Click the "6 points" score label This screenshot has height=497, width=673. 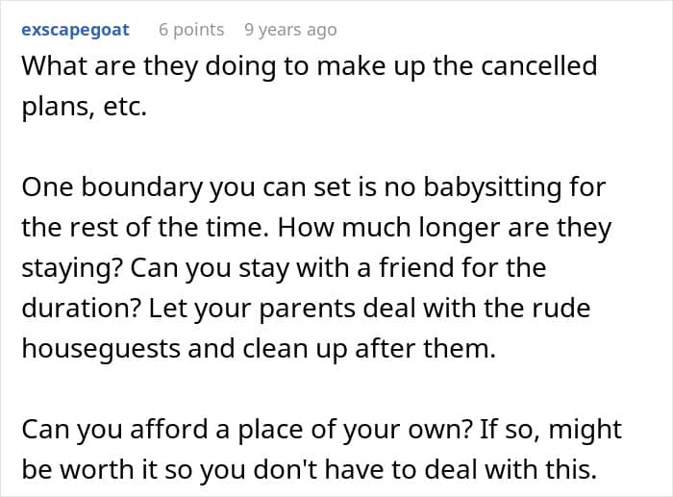[191, 30]
